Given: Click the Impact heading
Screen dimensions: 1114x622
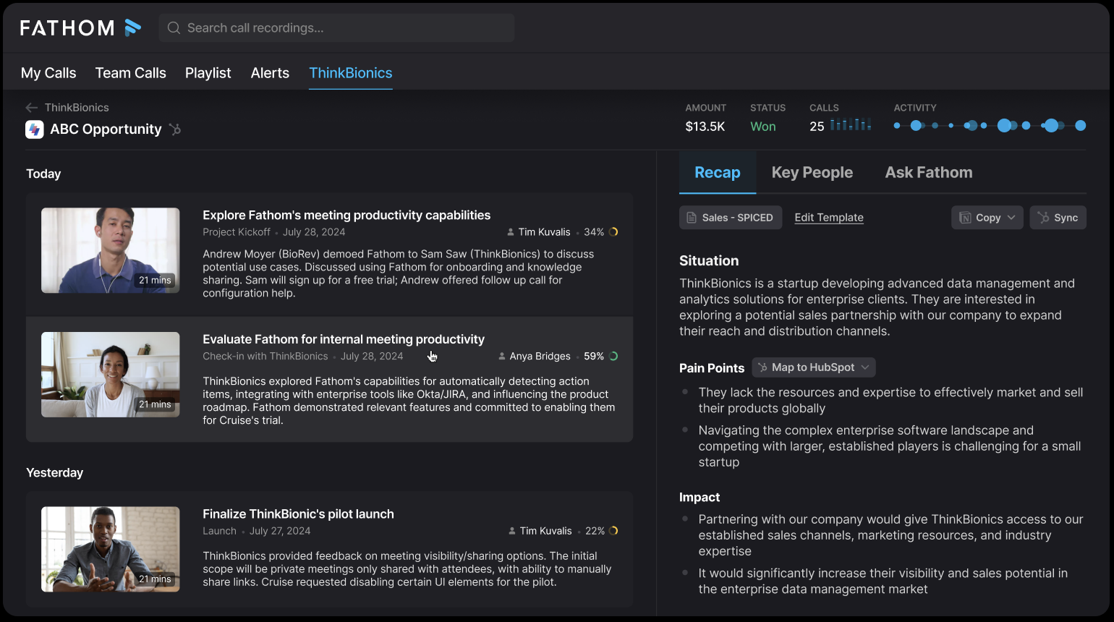Looking at the screenshot, I should [x=700, y=498].
